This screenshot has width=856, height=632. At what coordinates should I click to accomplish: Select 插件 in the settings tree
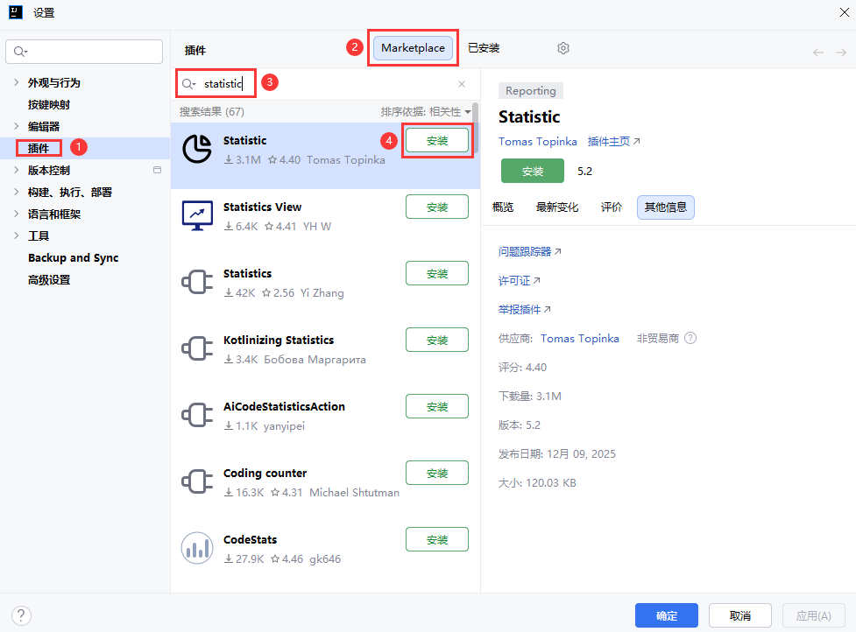(39, 148)
